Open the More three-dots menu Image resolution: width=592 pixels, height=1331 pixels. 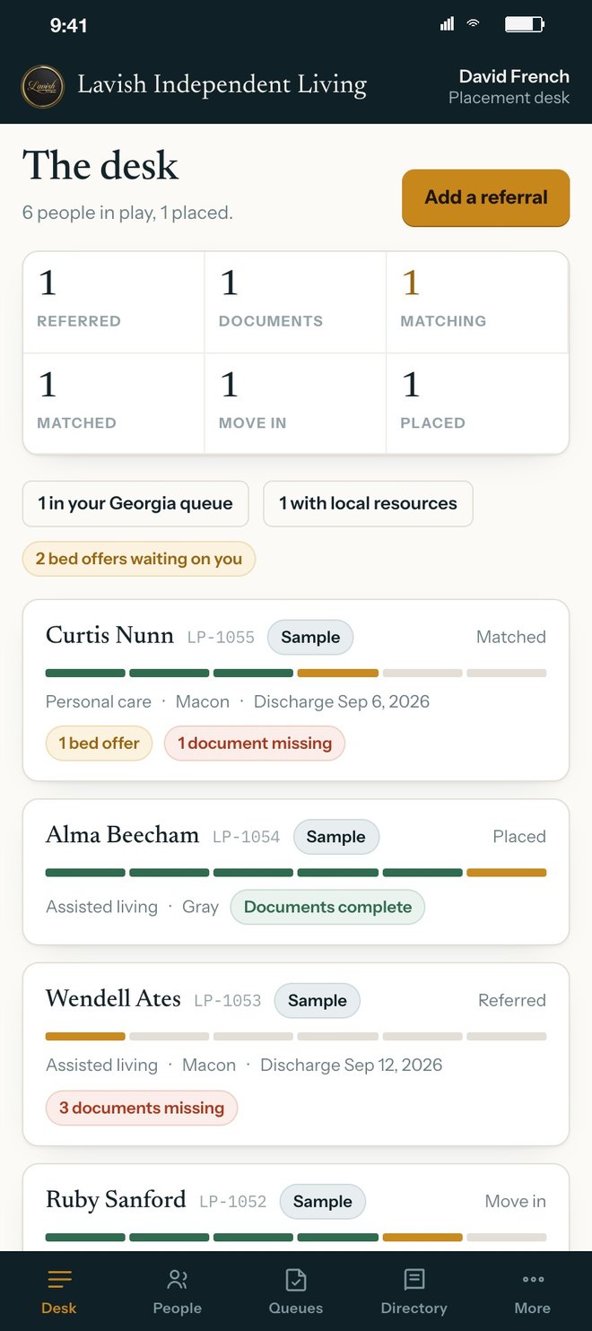533,1280
